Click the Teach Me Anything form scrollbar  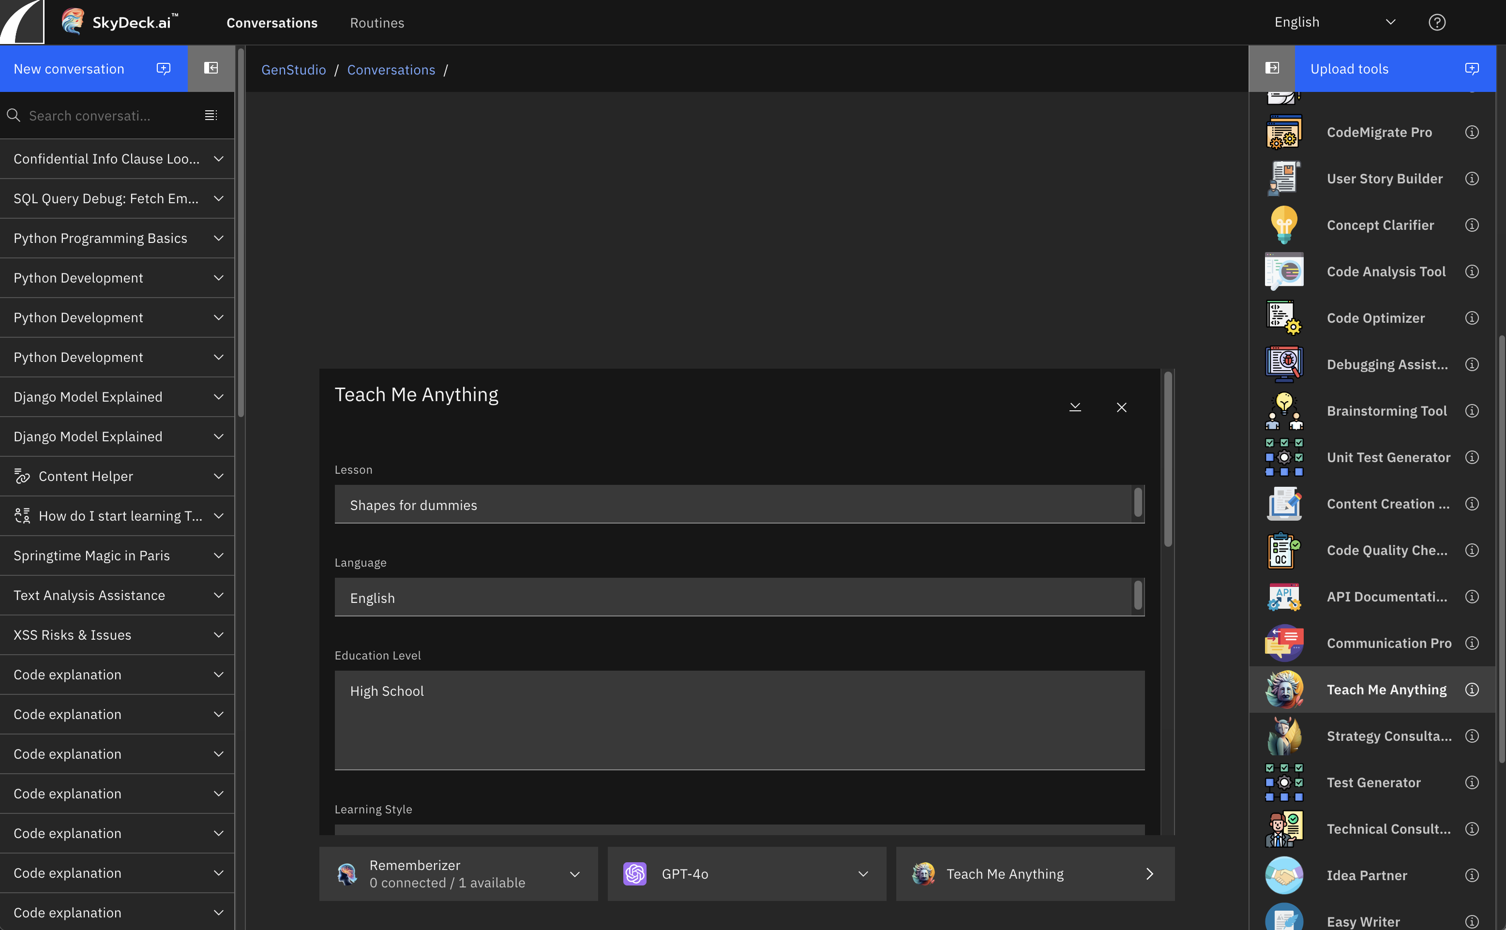coord(1168,458)
